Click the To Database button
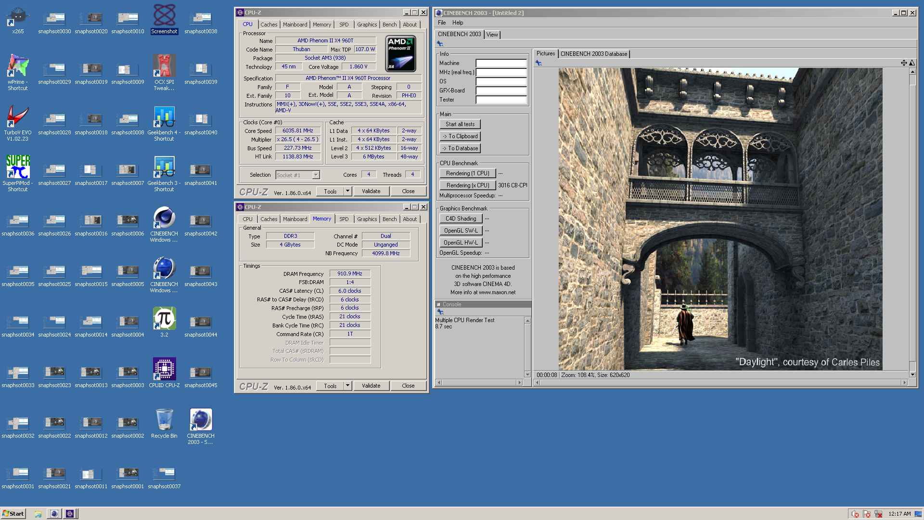Viewport: 924px width, 520px height. pos(460,148)
